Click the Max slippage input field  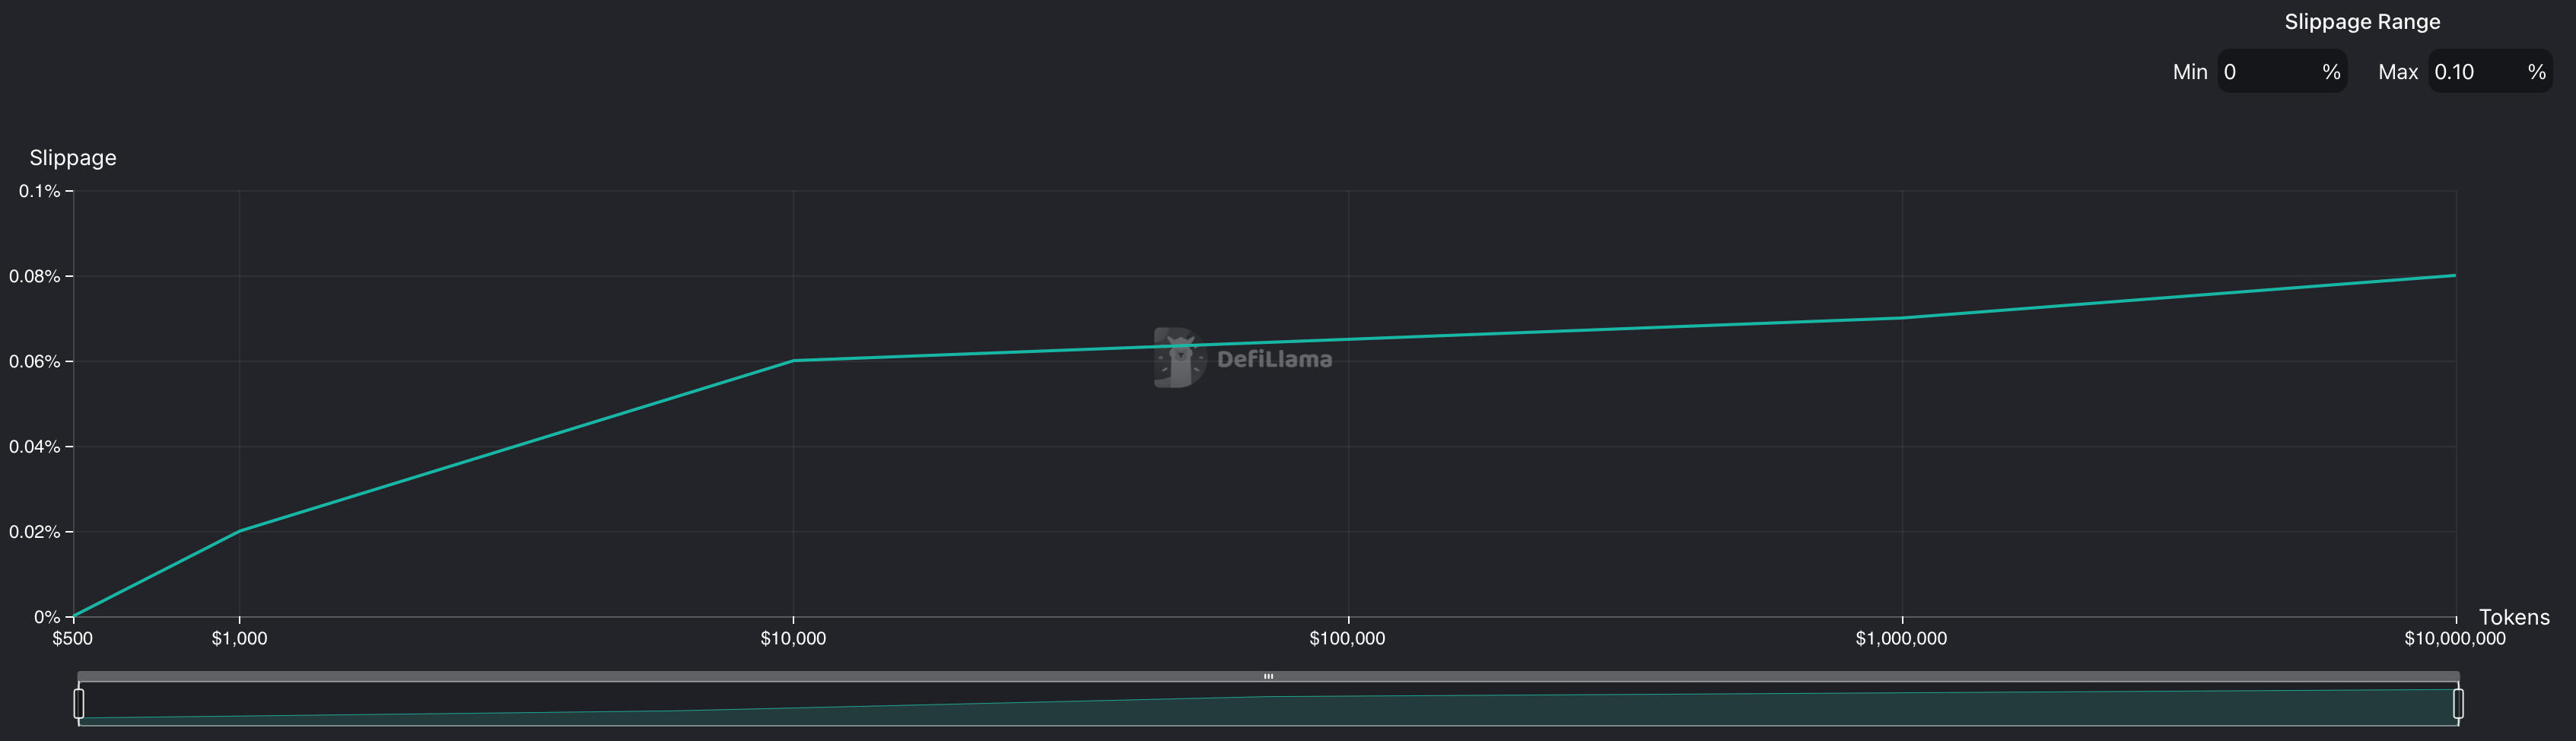click(2490, 72)
